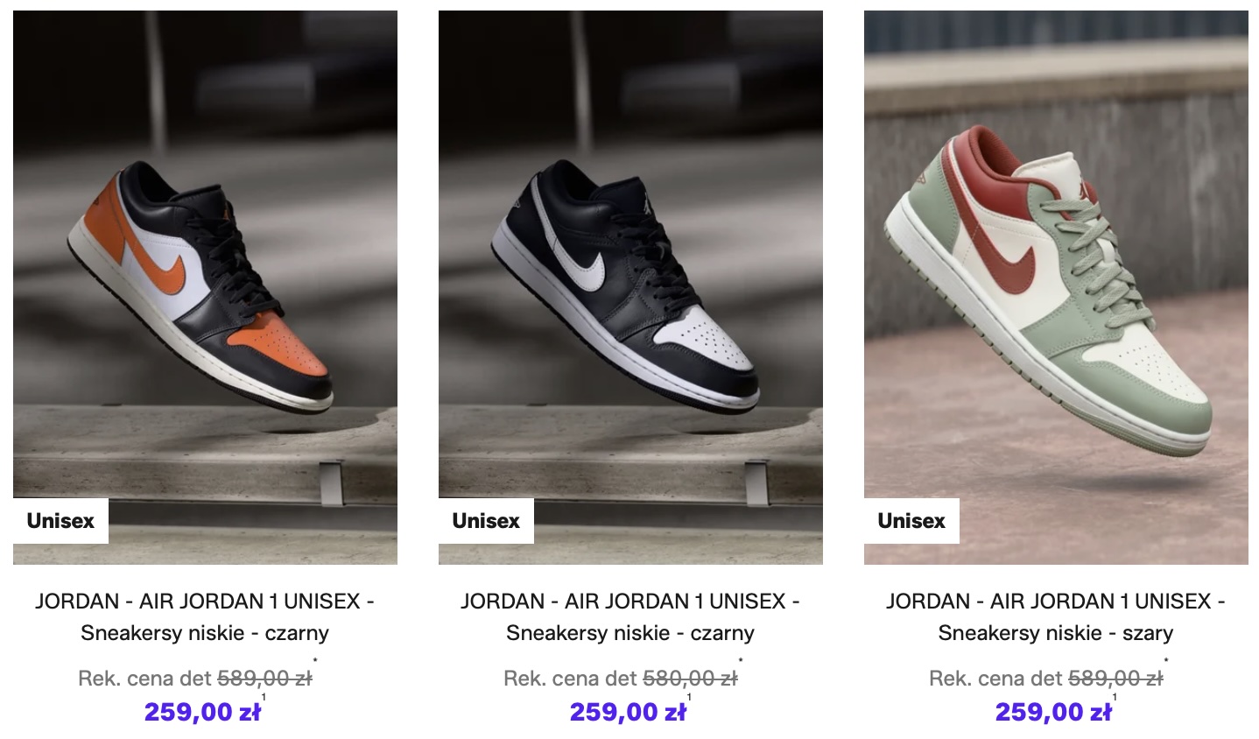The image size is (1259, 739).
Task: Open the orange and black Air Jordan photo
Action: click(205, 287)
